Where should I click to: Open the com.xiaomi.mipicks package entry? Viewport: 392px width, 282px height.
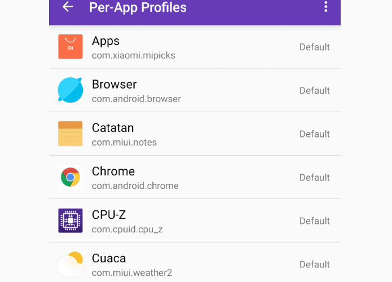point(134,55)
